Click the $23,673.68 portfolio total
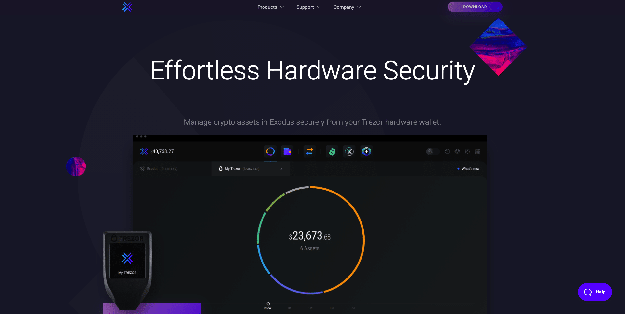The image size is (625, 314). tap(310, 236)
